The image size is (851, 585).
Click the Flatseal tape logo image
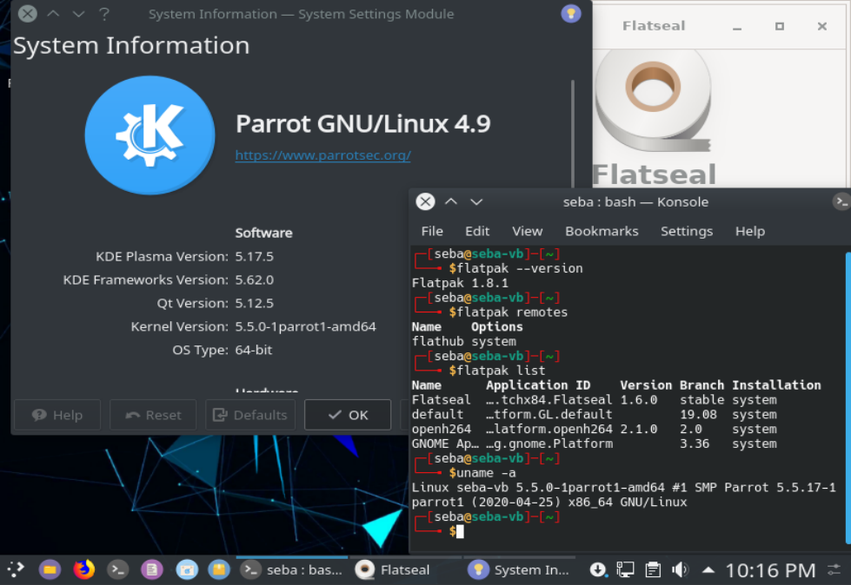click(654, 101)
